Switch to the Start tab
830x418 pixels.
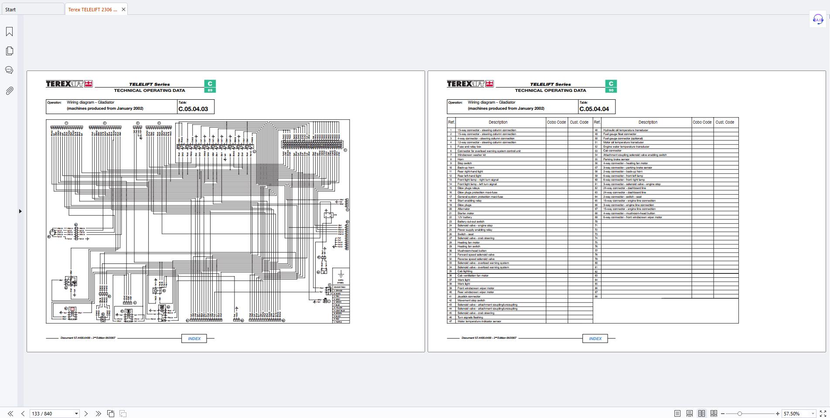33,9
